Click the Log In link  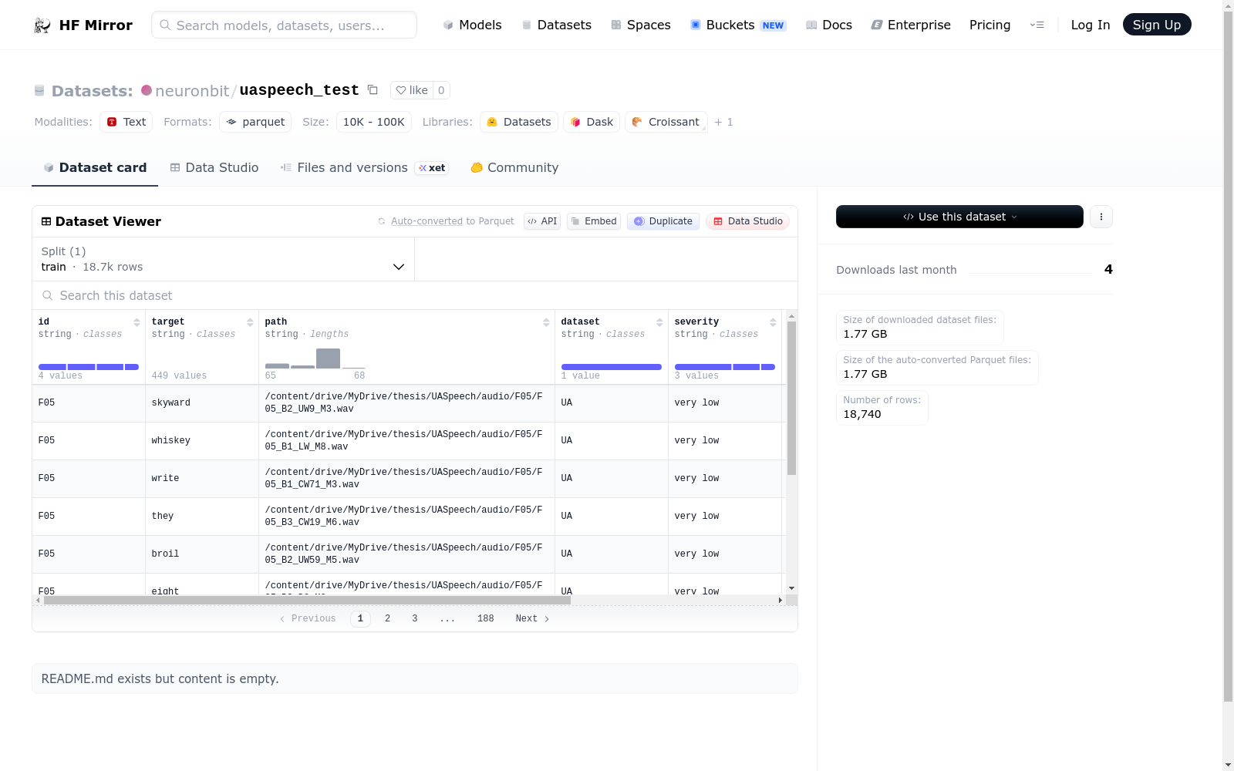pos(1091,25)
